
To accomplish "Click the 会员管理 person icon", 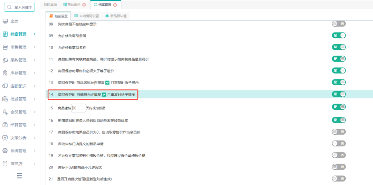I will tap(5, 112).
